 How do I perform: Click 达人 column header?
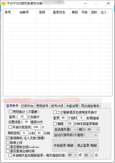click(x=104, y=12)
